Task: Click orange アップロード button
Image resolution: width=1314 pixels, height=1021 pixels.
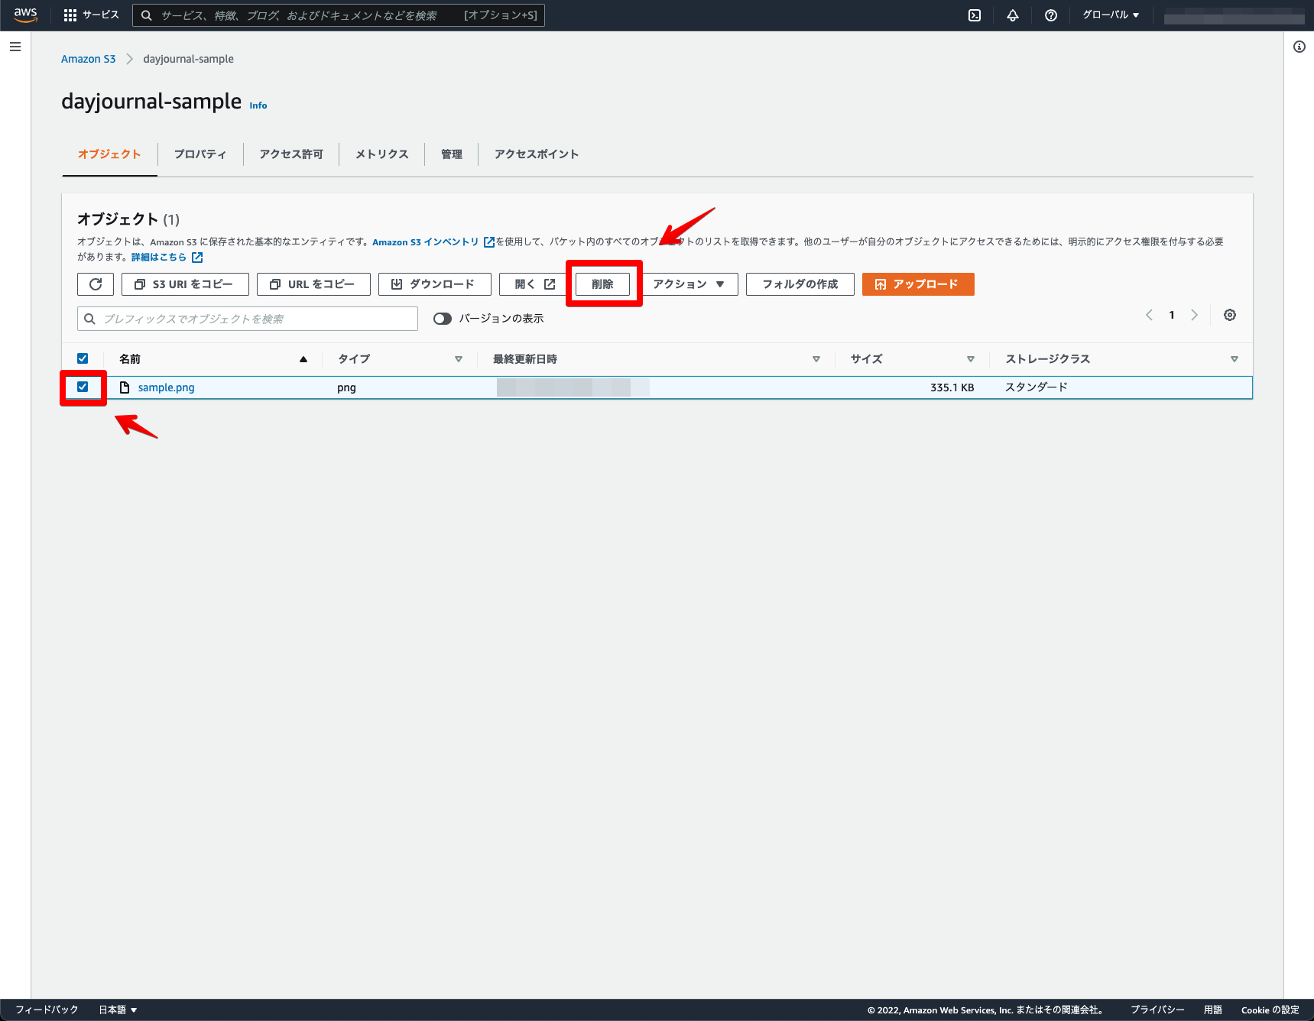Action: click(918, 284)
